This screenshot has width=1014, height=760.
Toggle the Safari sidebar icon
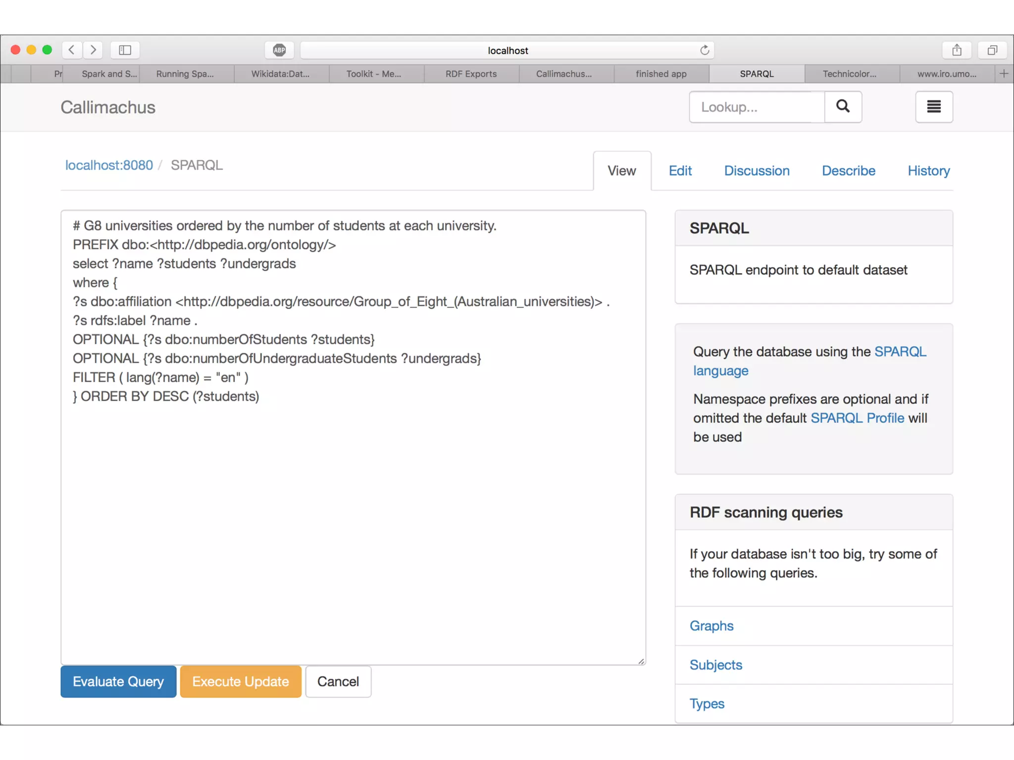(125, 50)
